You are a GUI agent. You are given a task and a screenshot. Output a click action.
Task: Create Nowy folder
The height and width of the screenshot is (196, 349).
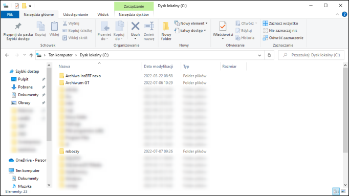coord(166,31)
